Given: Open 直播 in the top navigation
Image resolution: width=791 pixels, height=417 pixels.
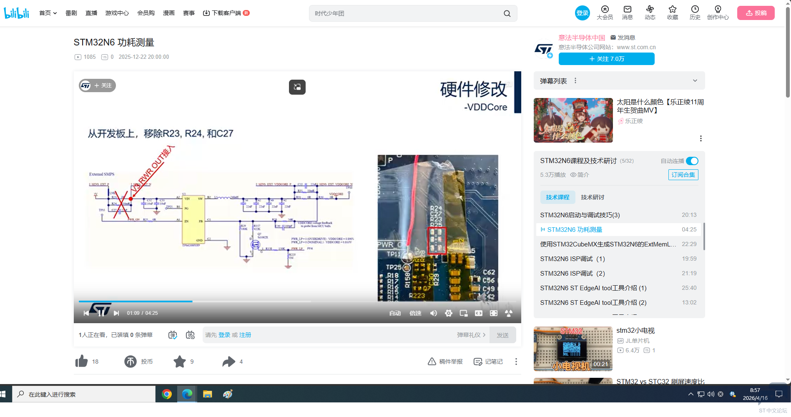Looking at the screenshot, I should (x=91, y=13).
